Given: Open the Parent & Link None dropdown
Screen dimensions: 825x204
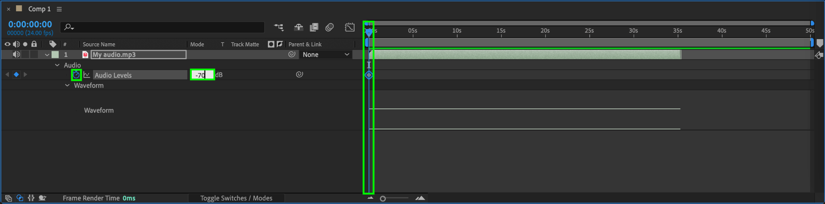Looking at the screenshot, I should click(x=326, y=54).
